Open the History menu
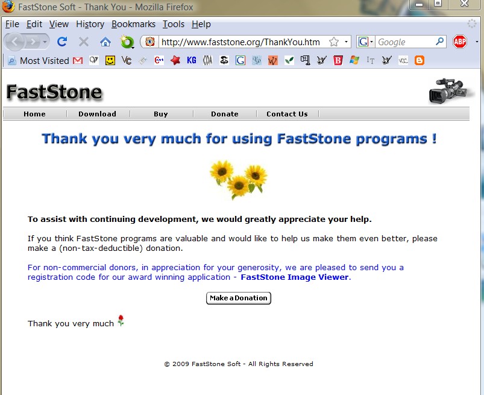This screenshot has height=395, width=484. 90,24
